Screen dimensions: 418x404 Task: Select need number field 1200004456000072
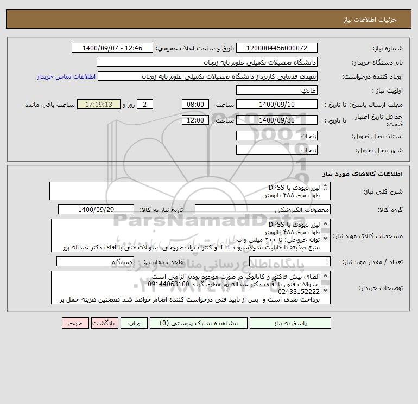[x=277, y=48]
